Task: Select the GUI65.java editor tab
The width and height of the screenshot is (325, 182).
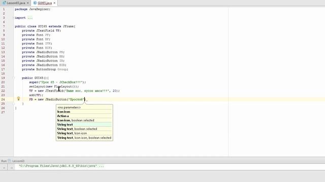Action: pos(45,3)
